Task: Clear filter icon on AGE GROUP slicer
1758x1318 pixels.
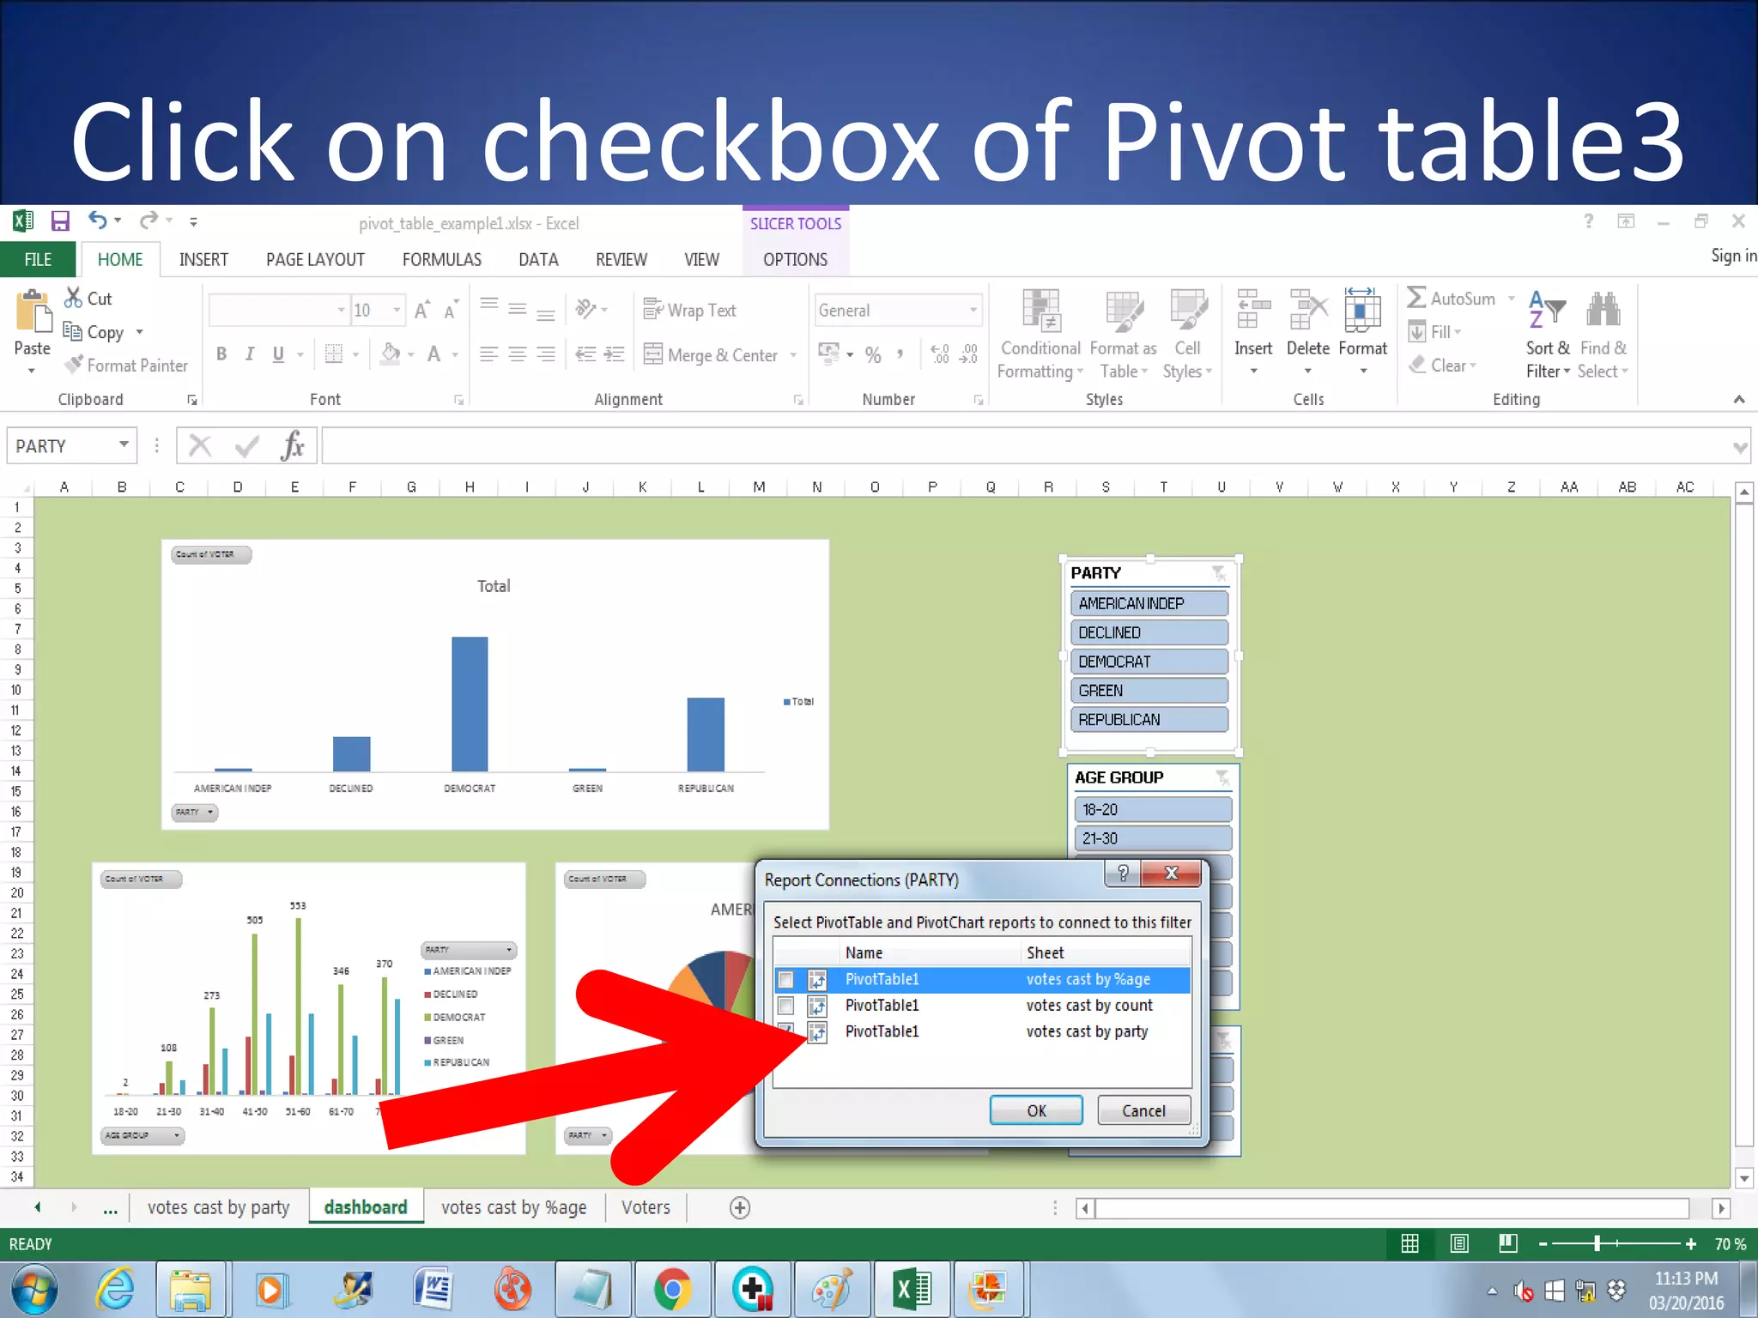Action: (x=1222, y=777)
